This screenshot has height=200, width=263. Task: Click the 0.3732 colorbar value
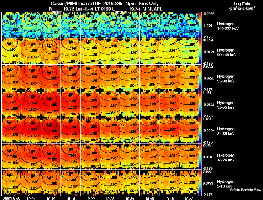pos(208,104)
